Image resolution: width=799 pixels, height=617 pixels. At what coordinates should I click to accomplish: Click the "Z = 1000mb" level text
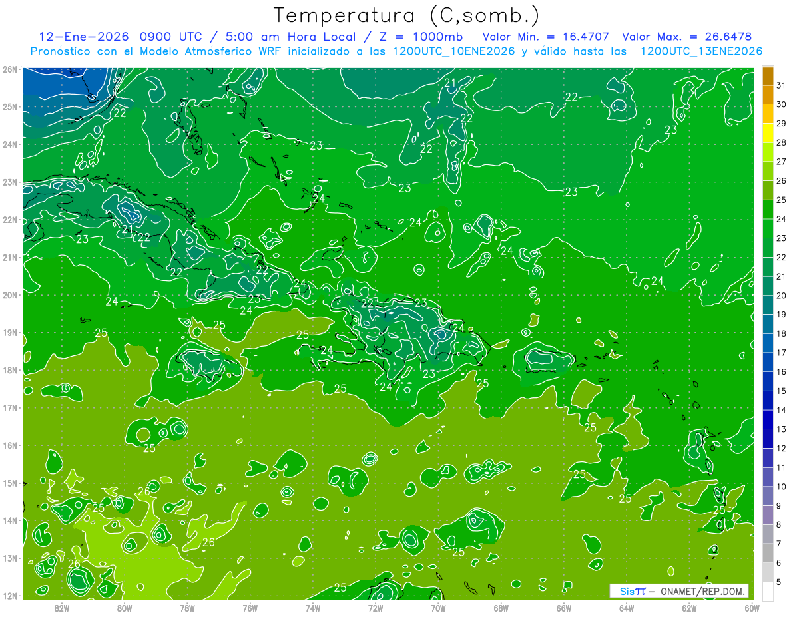421,37
